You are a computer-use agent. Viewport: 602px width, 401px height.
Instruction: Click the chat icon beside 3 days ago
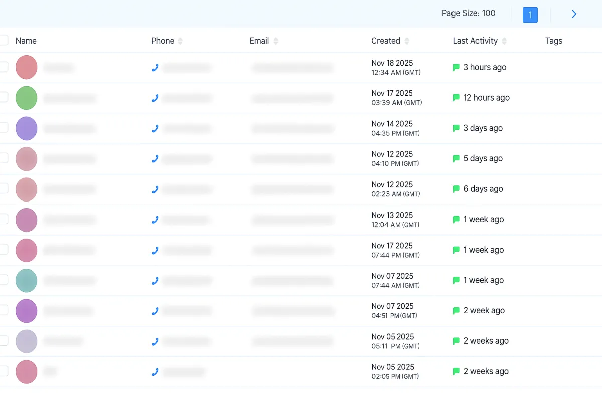coord(456,128)
